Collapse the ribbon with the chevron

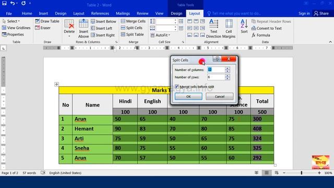coord(330,42)
